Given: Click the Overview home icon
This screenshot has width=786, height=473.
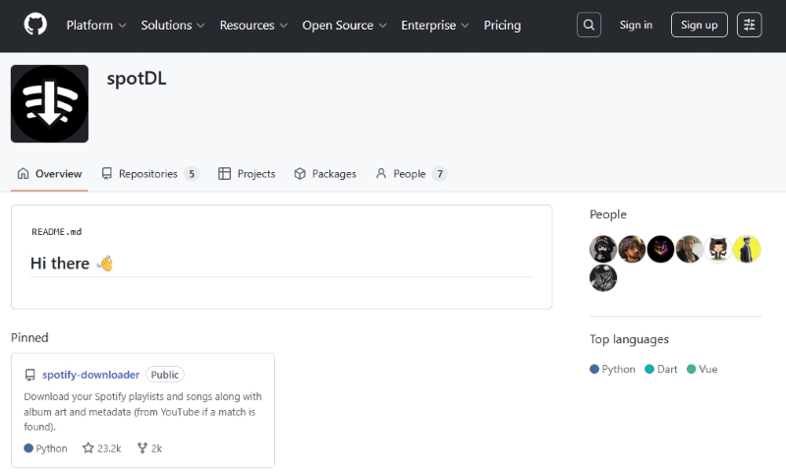Looking at the screenshot, I should 23,173.
